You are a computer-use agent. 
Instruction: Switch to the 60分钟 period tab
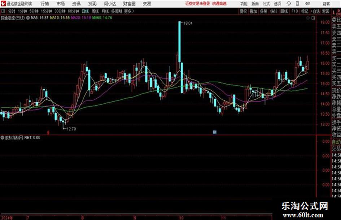(x=73, y=11)
